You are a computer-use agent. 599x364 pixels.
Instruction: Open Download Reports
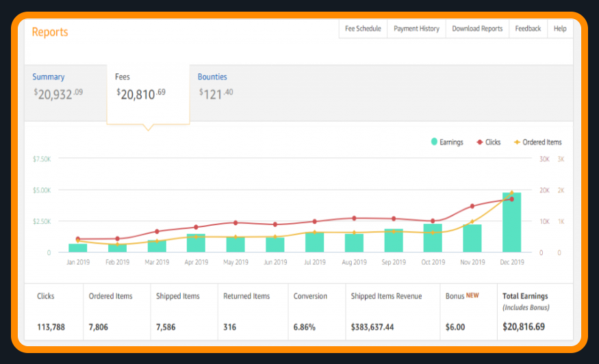[x=477, y=29]
